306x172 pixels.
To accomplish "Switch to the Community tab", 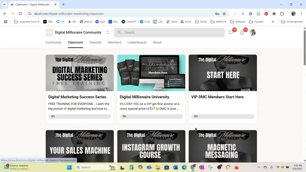I will tap(54, 42).
